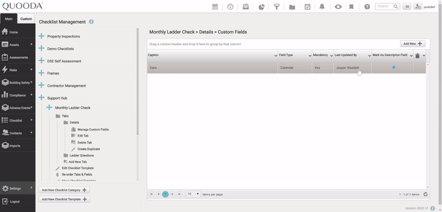Open the jwaddell user profile icon
Viewport: 442px width, 212px height.
pos(418,7)
